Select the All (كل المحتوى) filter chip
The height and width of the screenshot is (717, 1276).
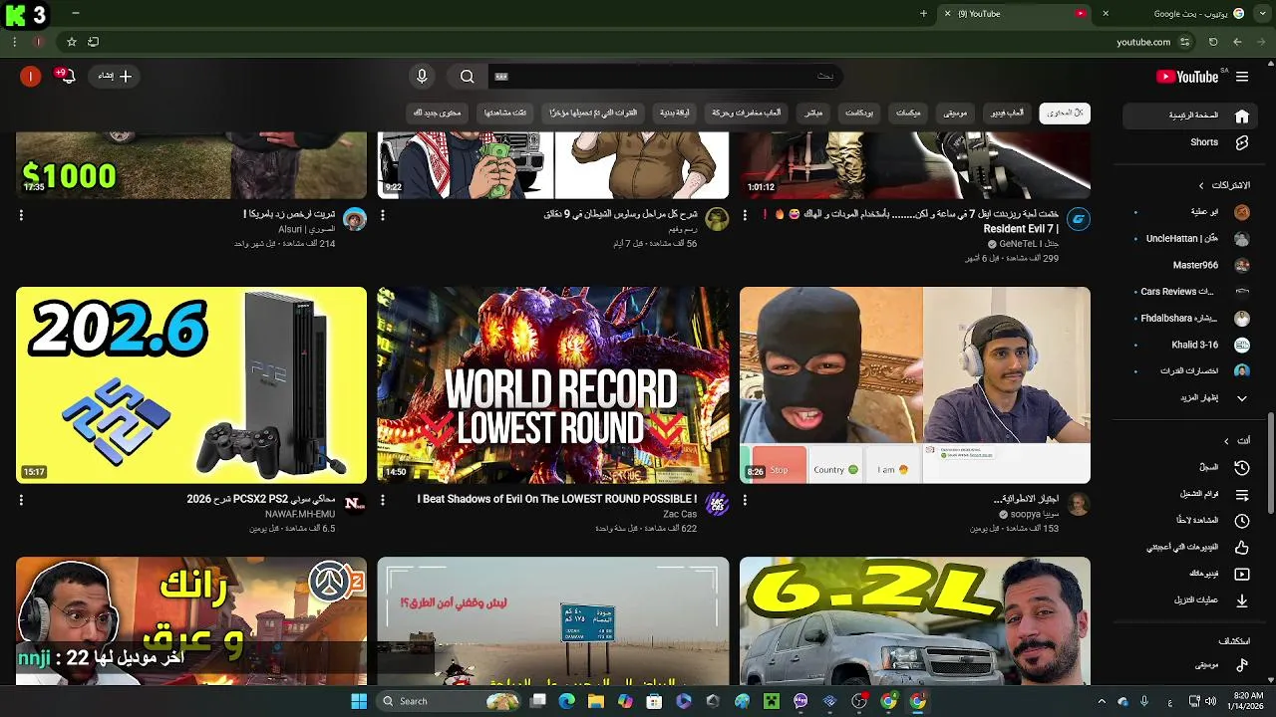(1064, 113)
